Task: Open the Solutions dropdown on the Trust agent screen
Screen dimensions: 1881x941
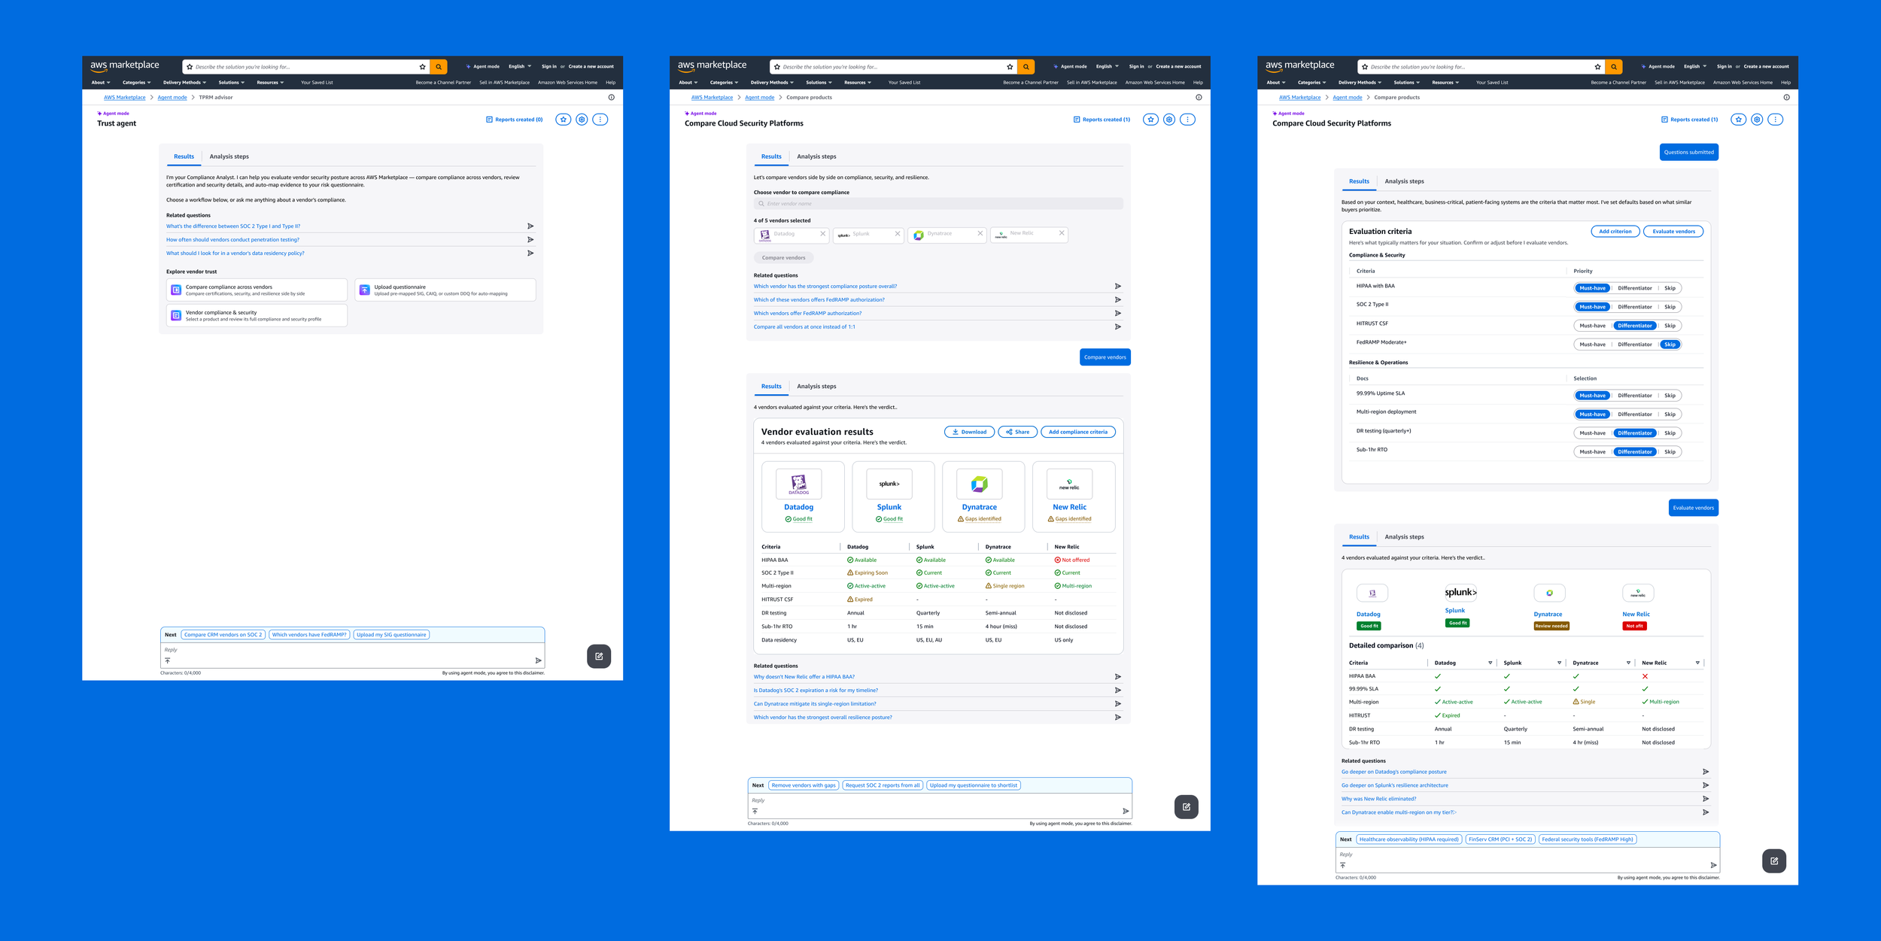Action: coord(232,83)
